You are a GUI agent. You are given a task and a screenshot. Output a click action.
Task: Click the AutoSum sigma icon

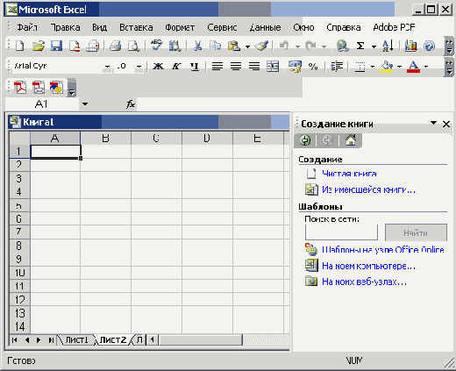click(x=360, y=46)
